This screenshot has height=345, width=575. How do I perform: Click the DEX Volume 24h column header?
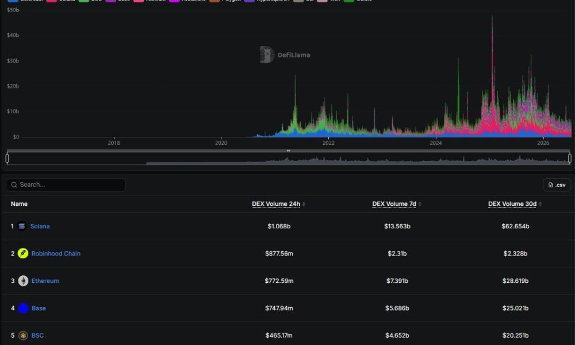(276, 204)
